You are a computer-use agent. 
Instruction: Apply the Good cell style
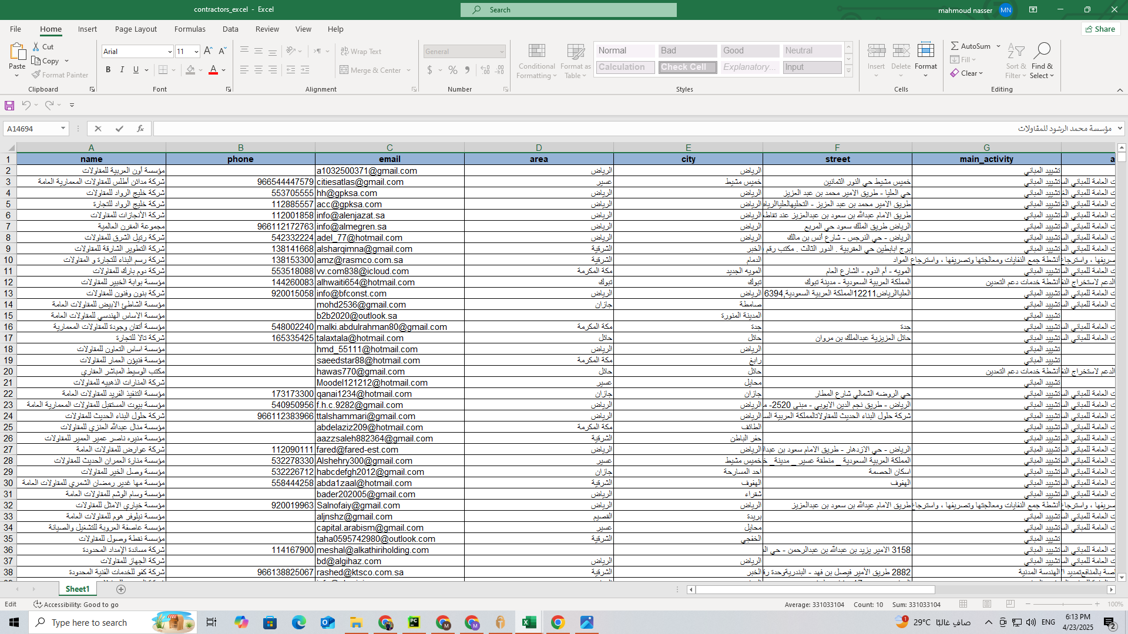point(749,51)
